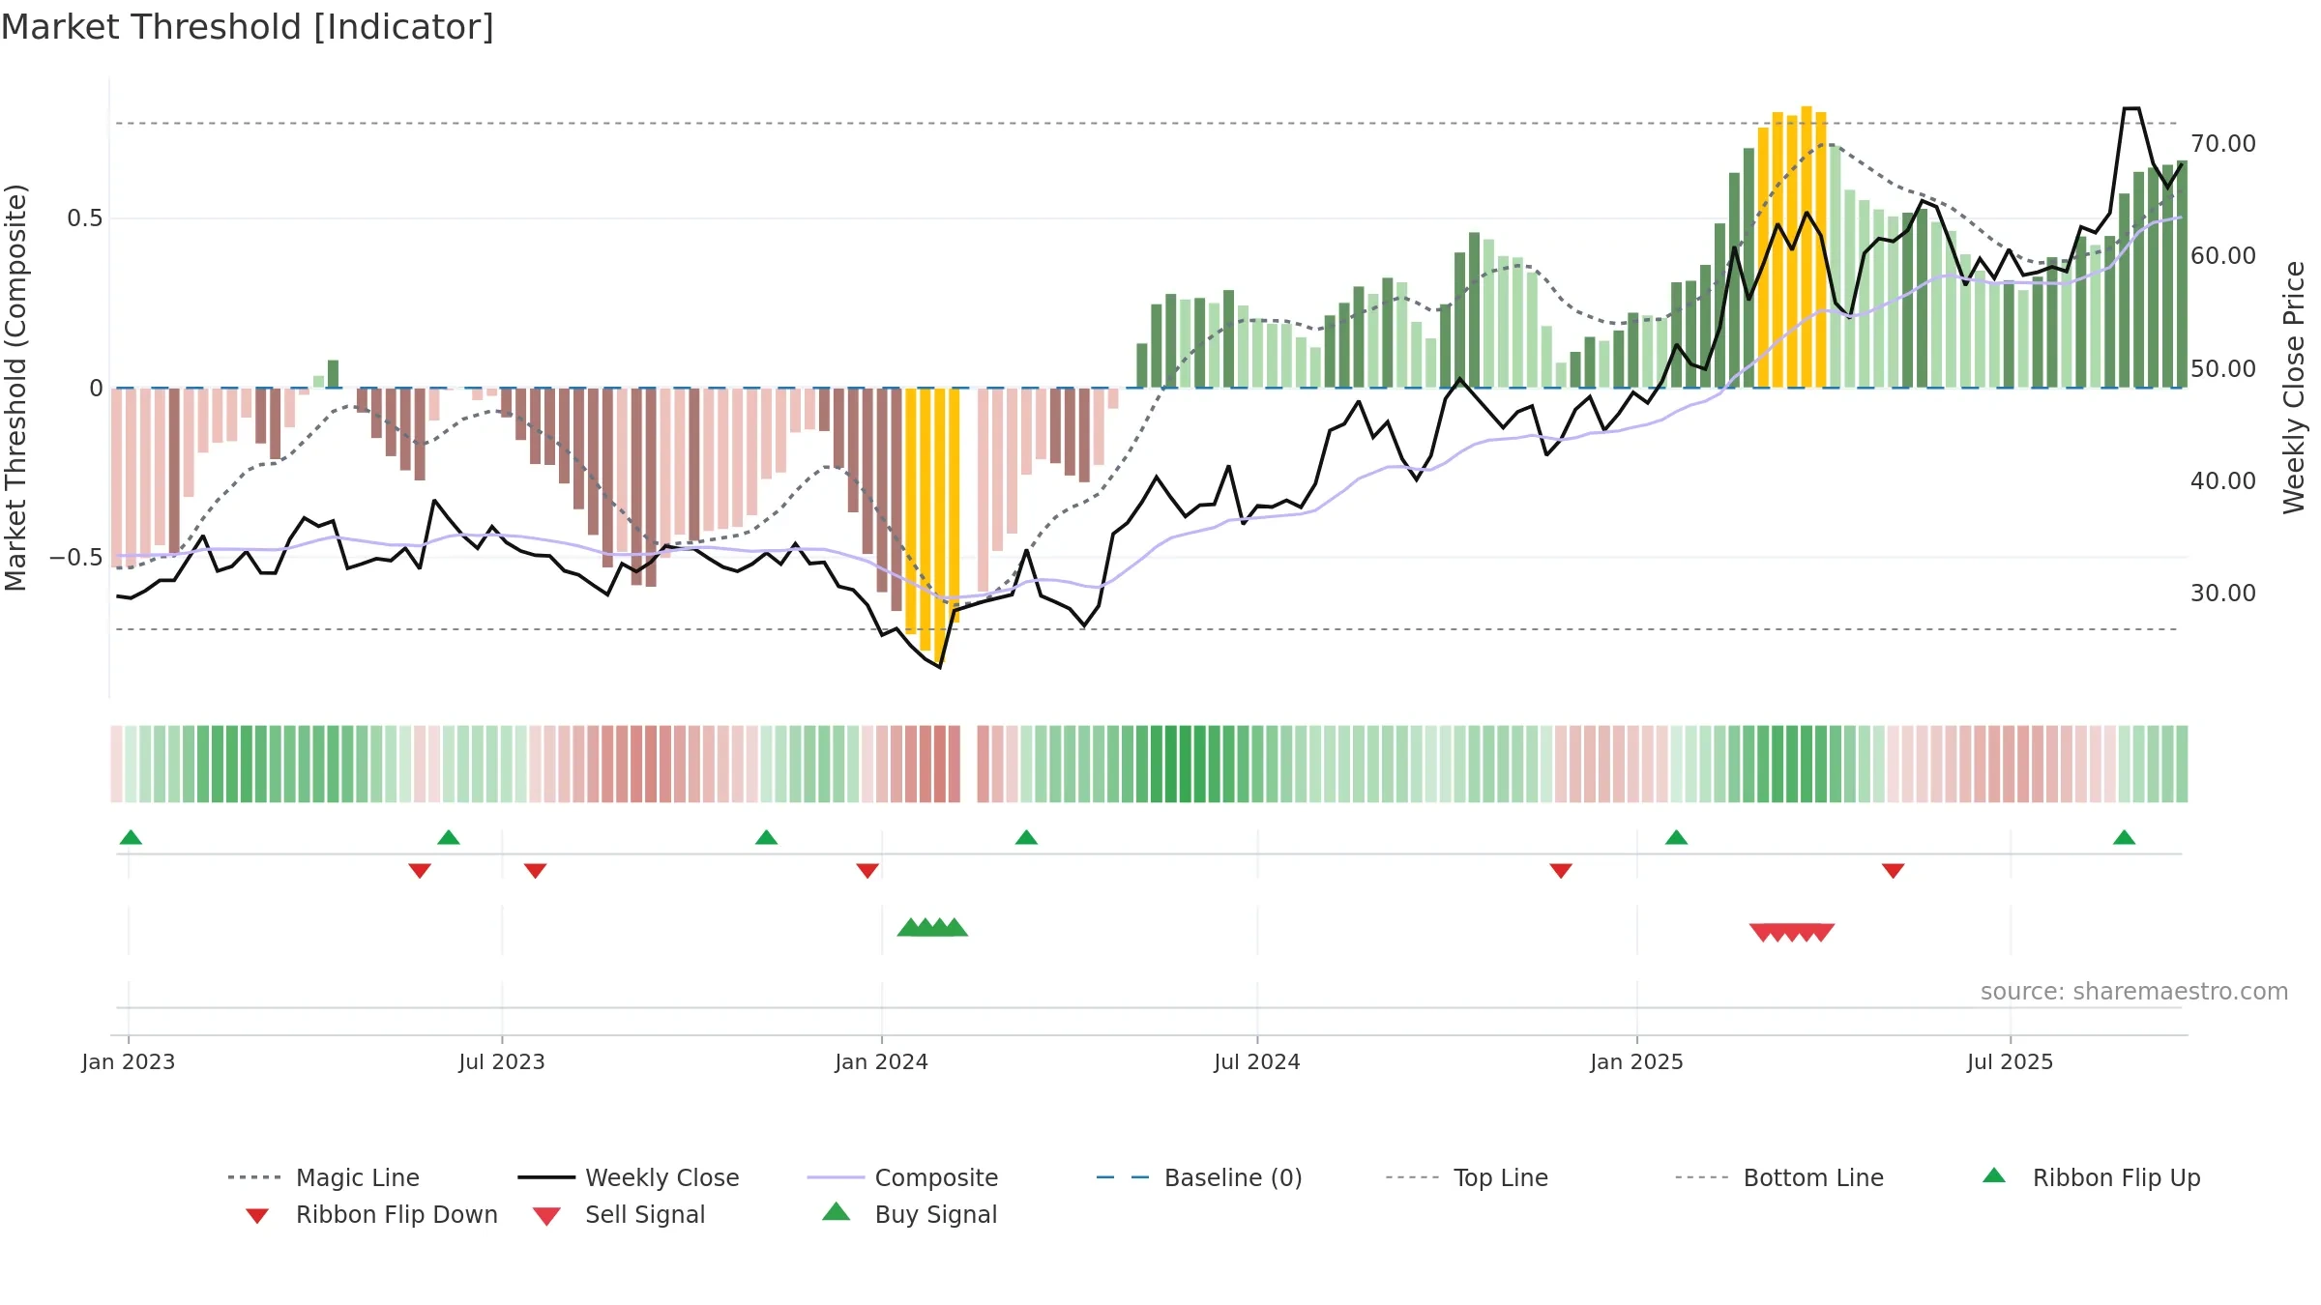
Task: Toggle the Ribbon Flip Down legend entry
Action: [x=370, y=1214]
